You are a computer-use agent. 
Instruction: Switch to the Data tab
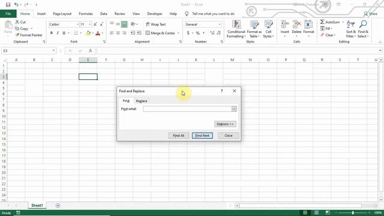tap(104, 14)
